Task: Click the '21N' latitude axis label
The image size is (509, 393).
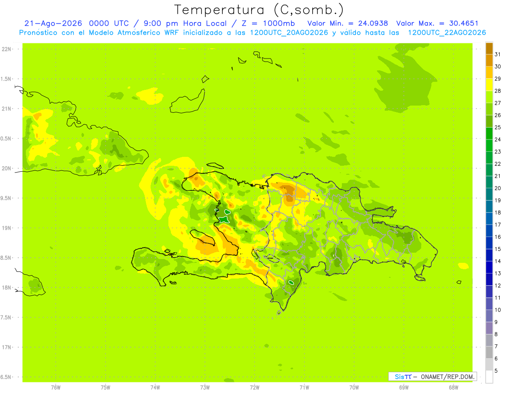Action: (x=6, y=109)
